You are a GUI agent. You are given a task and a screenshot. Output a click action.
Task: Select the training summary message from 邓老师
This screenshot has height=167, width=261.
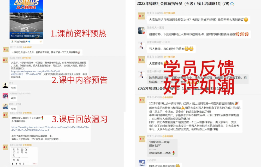[x=195, y=116]
